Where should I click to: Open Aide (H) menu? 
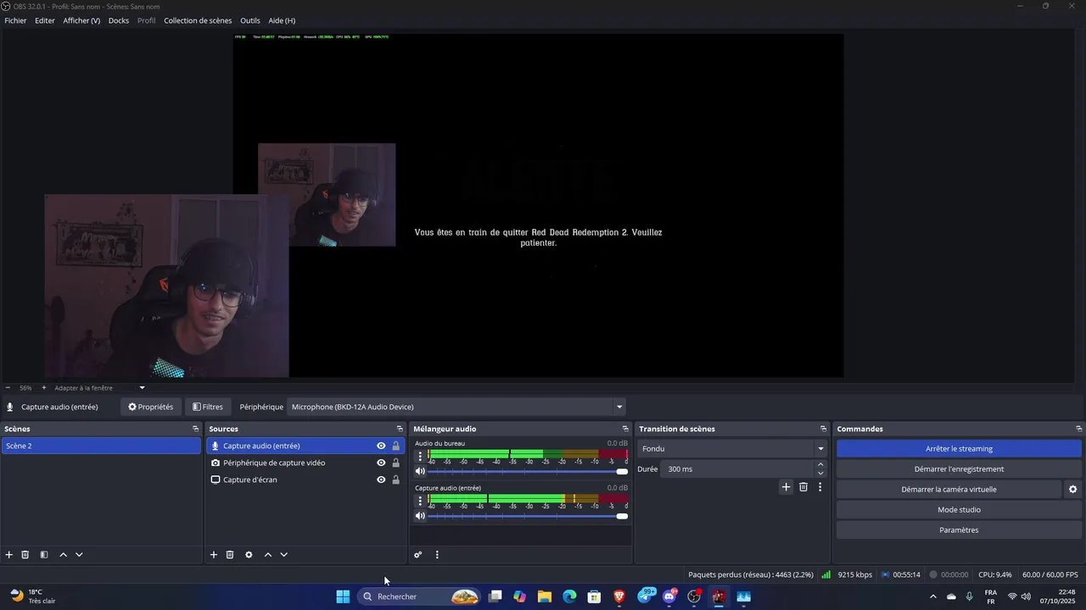click(282, 20)
